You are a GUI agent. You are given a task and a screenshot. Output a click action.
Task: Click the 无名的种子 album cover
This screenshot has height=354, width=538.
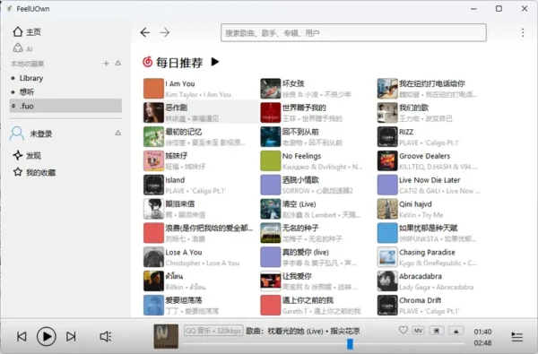(x=271, y=233)
